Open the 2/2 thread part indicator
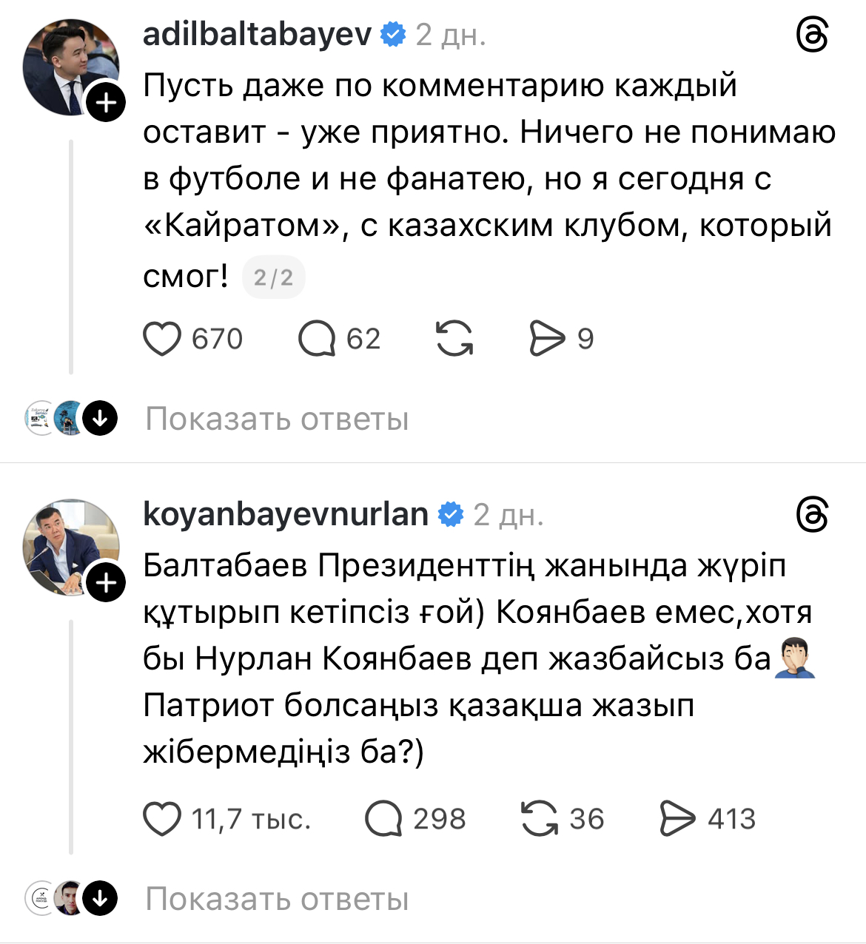Screen dimensions: 866x944 tap(273, 278)
